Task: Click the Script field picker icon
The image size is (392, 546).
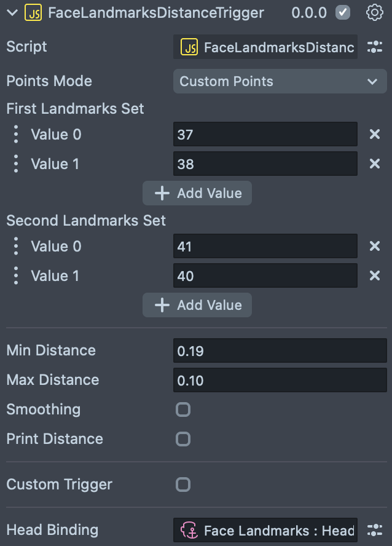Action: [374, 47]
